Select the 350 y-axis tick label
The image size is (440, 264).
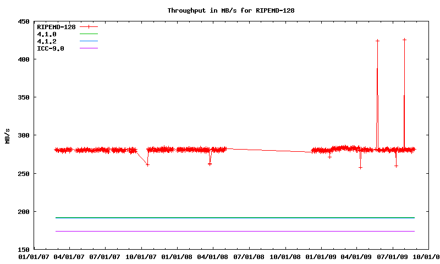tap(24, 97)
